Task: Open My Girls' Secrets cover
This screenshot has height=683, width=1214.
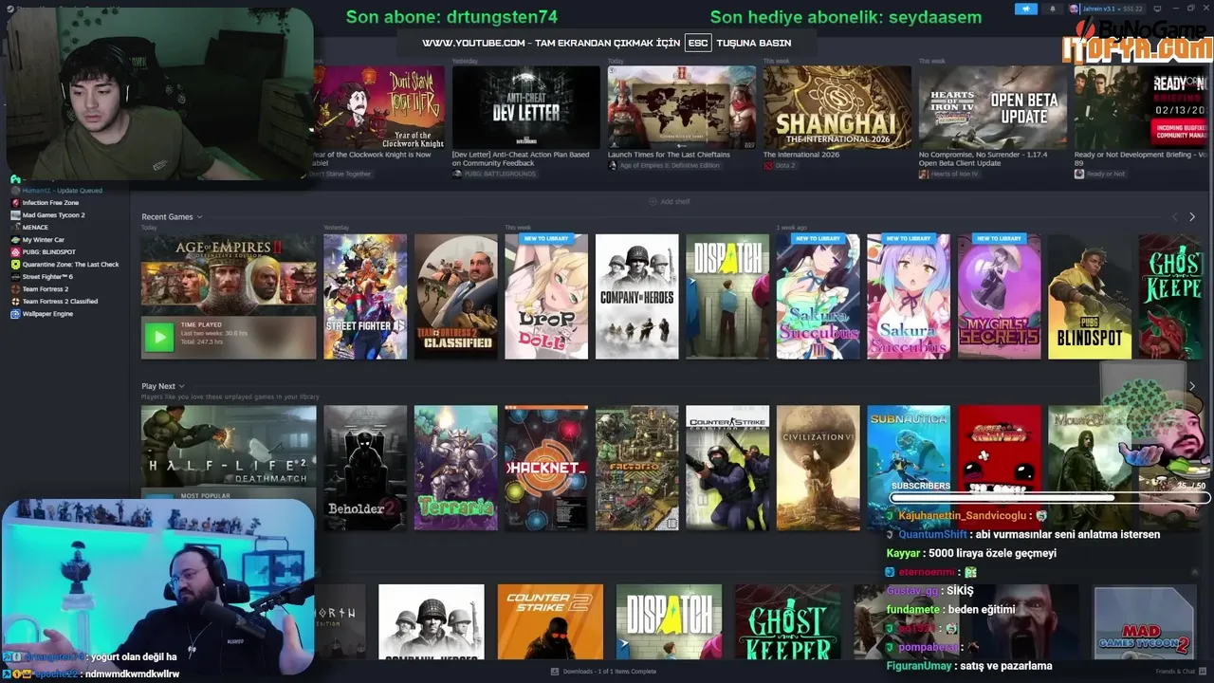Action: click(x=999, y=297)
